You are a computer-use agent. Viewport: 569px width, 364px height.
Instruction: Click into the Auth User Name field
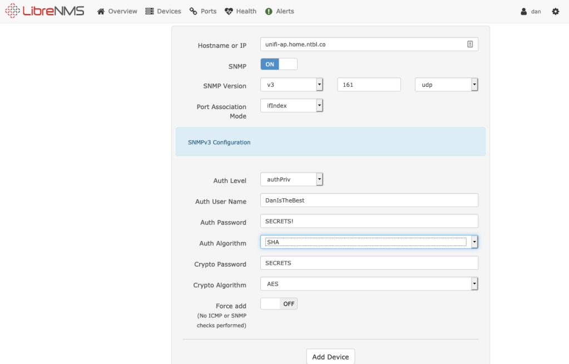pyautogui.click(x=369, y=200)
